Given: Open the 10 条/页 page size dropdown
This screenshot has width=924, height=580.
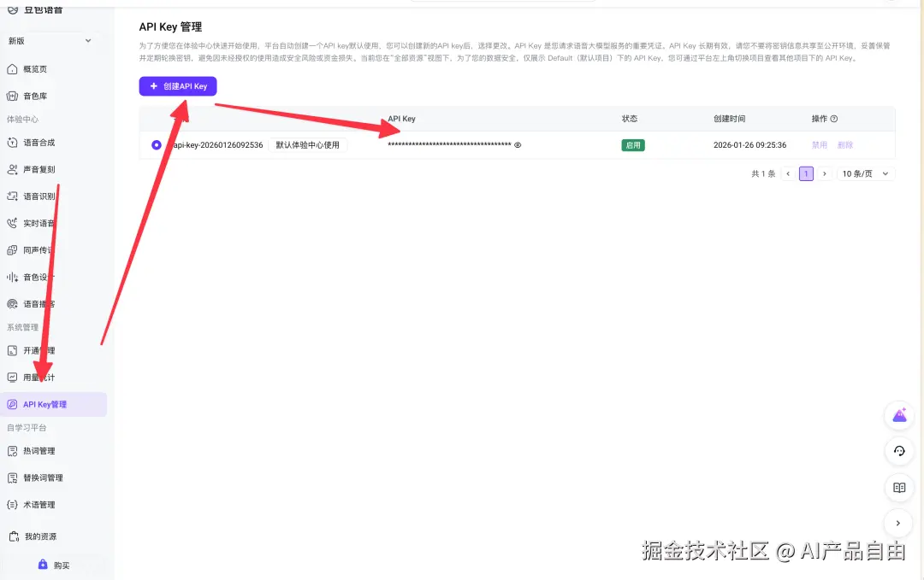Looking at the screenshot, I should coord(864,173).
